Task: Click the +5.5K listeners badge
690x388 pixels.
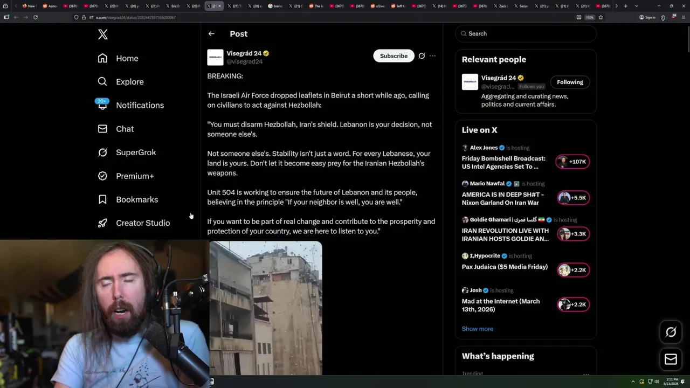Action: pyautogui.click(x=573, y=198)
